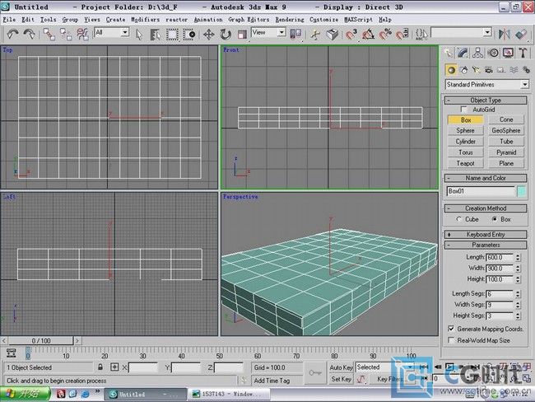The height and width of the screenshot is (402, 535).
Task: Toggle the Spinner Snap icon
Action: pos(402,35)
